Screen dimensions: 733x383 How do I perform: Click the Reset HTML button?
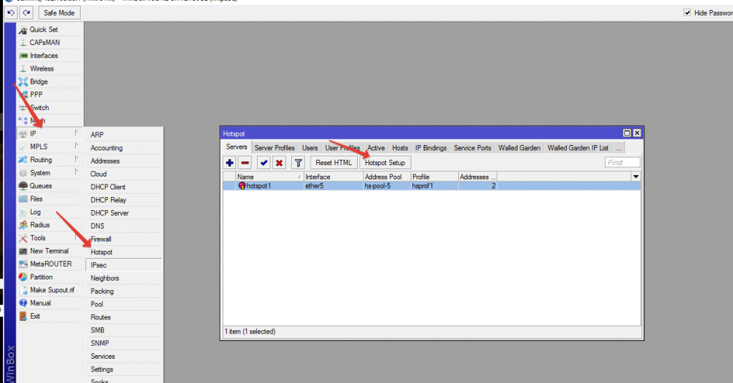pos(334,163)
